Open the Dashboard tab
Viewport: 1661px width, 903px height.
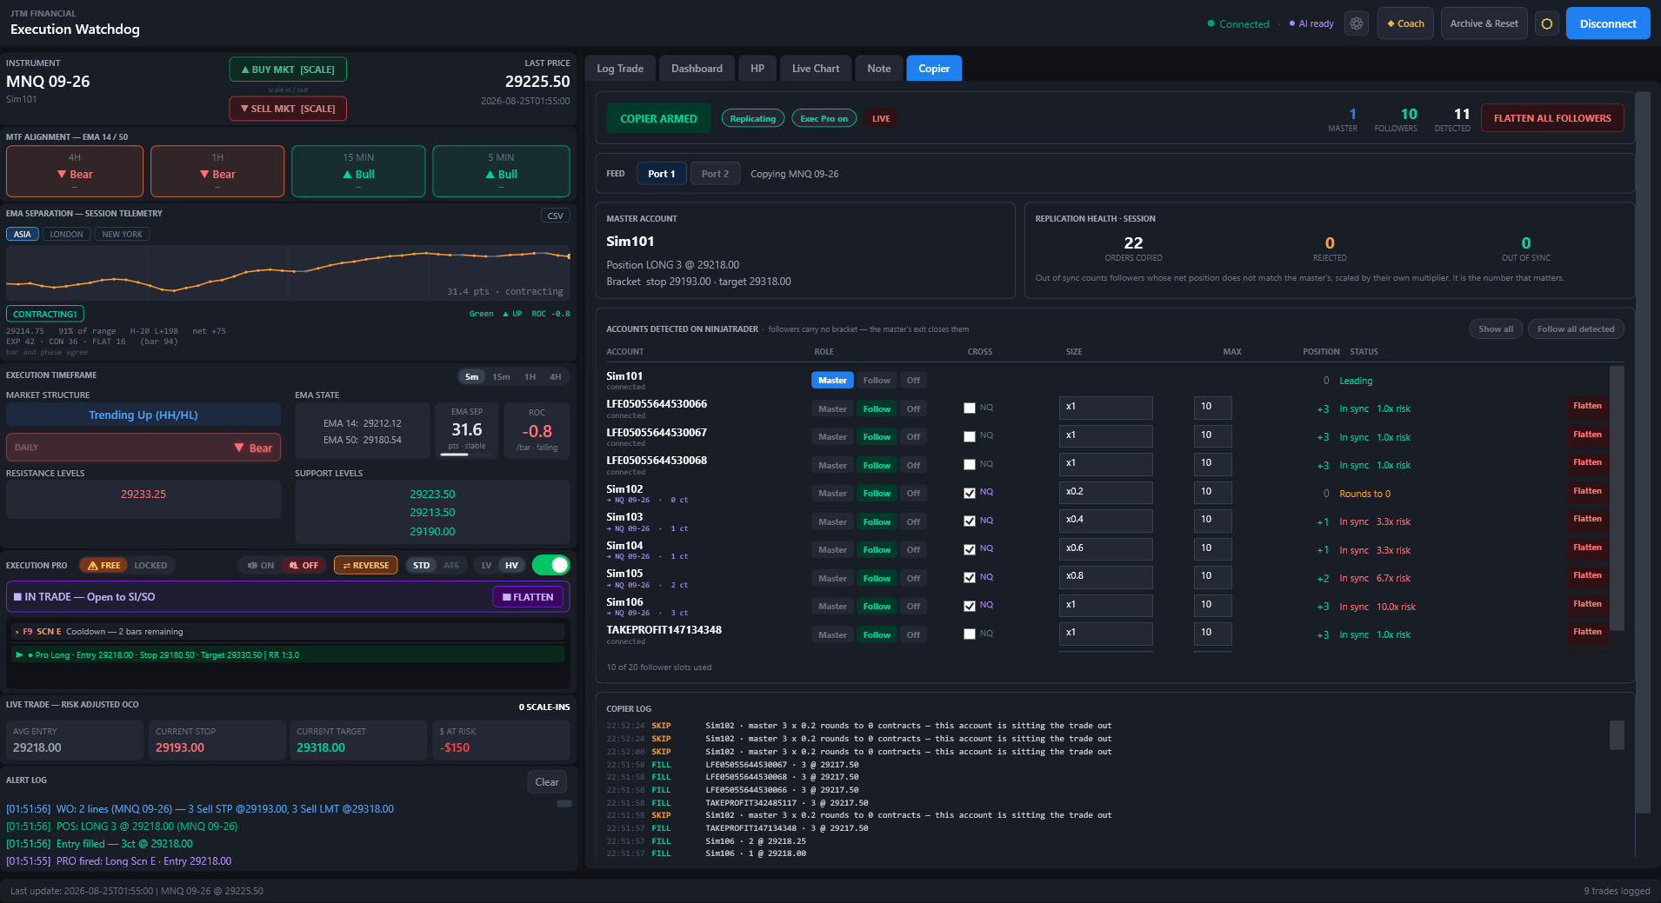click(x=697, y=69)
